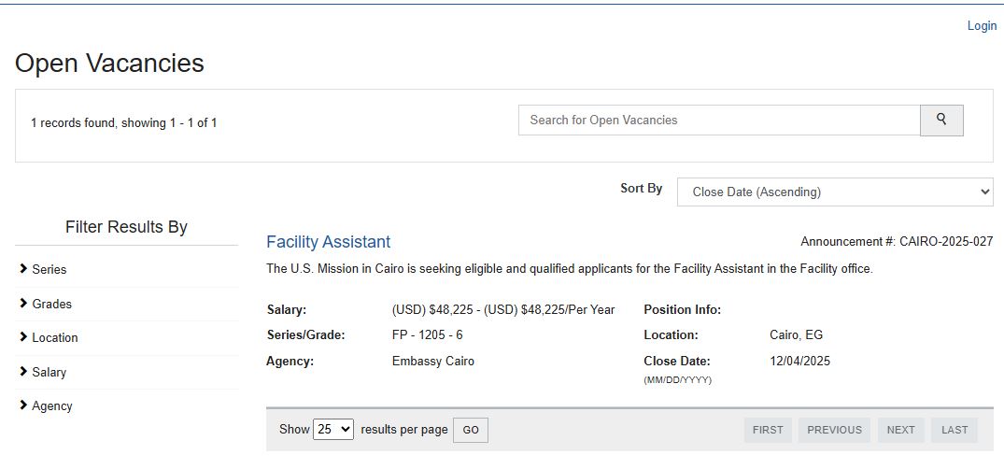Select the Grades filter label
The image size is (1004, 469).
point(51,304)
